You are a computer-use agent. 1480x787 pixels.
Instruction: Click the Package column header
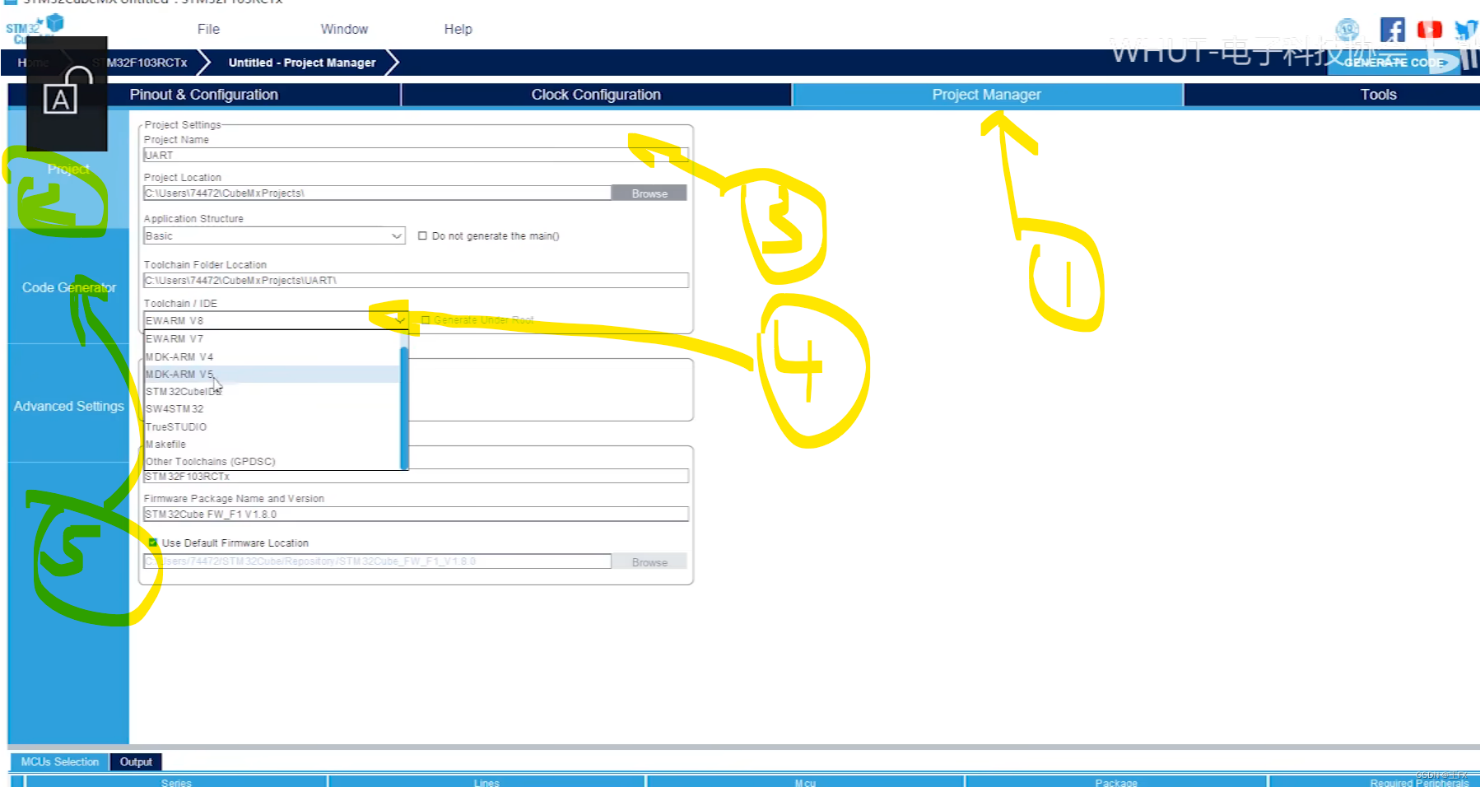click(x=1116, y=782)
